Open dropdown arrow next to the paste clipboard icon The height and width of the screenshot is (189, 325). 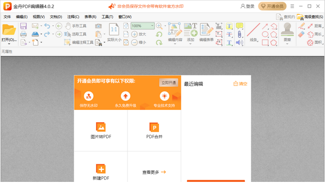pyautogui.click(x=104, y=34)
